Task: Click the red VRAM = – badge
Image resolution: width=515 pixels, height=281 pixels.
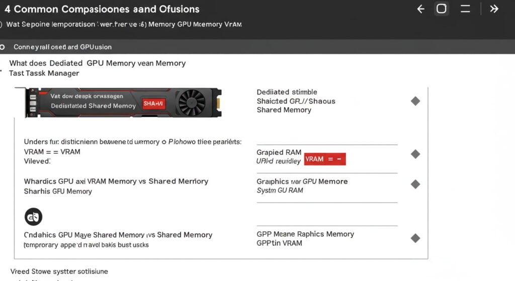Action: tap(325, 159)
